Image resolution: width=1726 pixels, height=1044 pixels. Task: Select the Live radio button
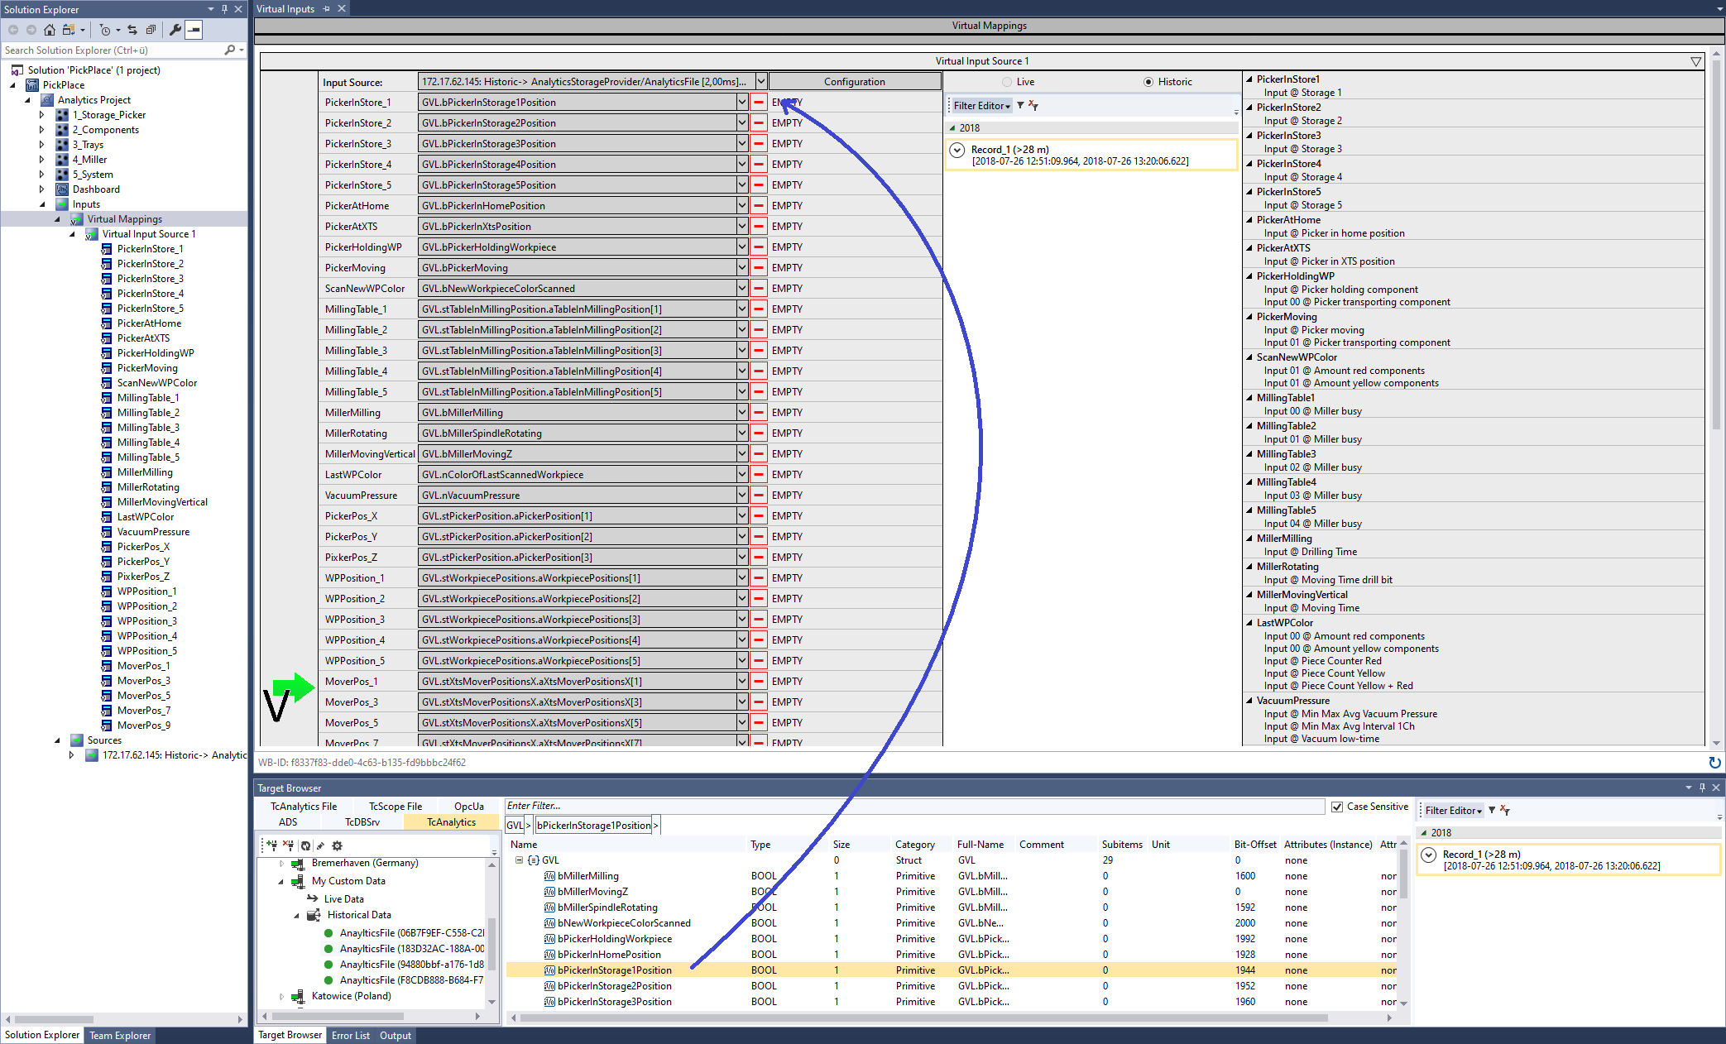1007,82
